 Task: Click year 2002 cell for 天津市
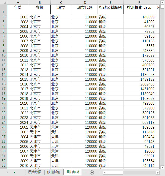(18, 127)
